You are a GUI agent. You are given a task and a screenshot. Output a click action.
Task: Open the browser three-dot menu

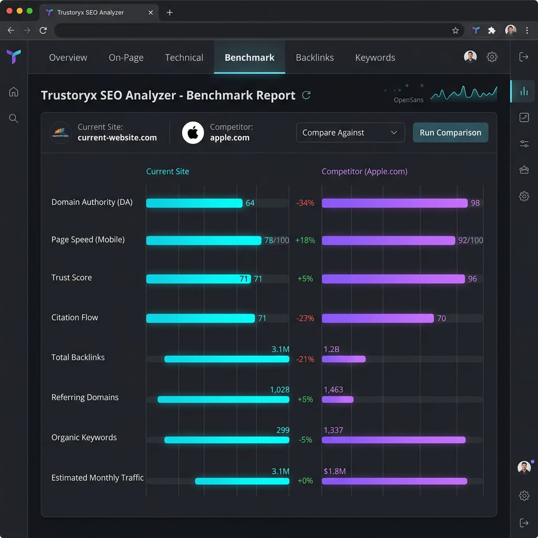pyautogui.click(x=527, y=30)
